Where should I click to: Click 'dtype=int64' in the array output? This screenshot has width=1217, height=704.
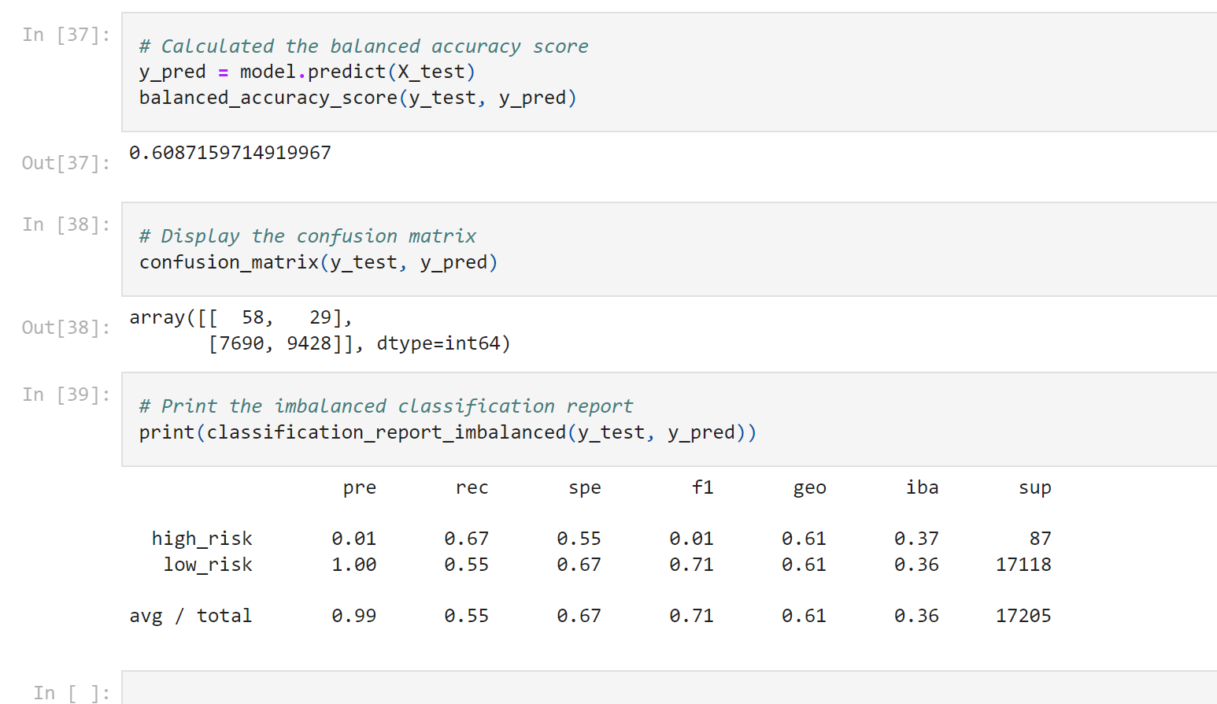(x=438, y=343)
